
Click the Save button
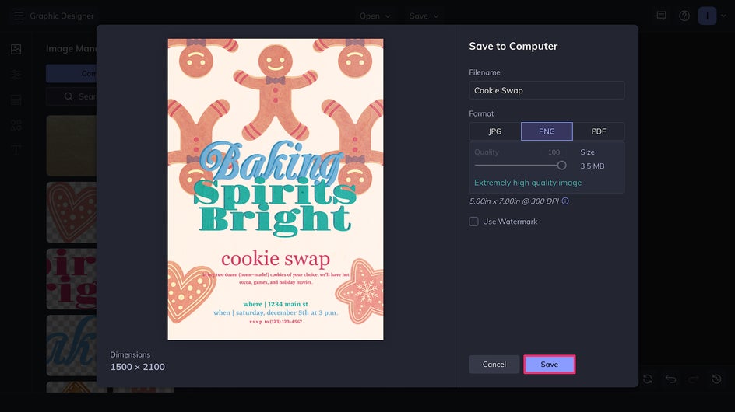[550, 365]
